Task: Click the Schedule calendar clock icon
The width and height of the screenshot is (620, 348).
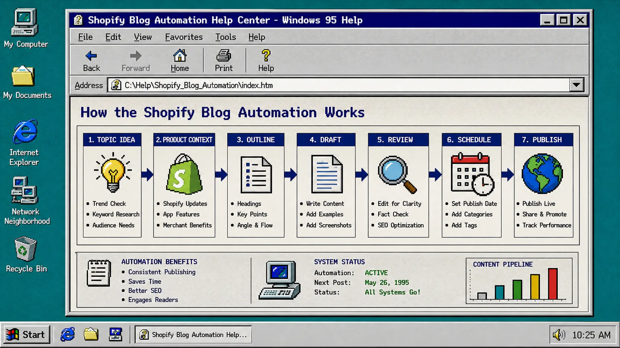Action: [472, 174]
